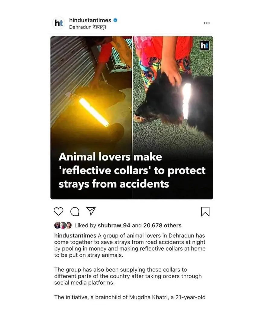
Task: Open the three-dot more options menu
Action: pyautogui.click(x=207, y=23)
